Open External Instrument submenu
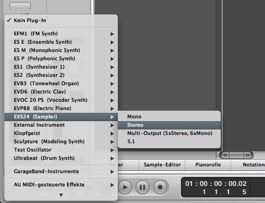 (x=61, y=125)
